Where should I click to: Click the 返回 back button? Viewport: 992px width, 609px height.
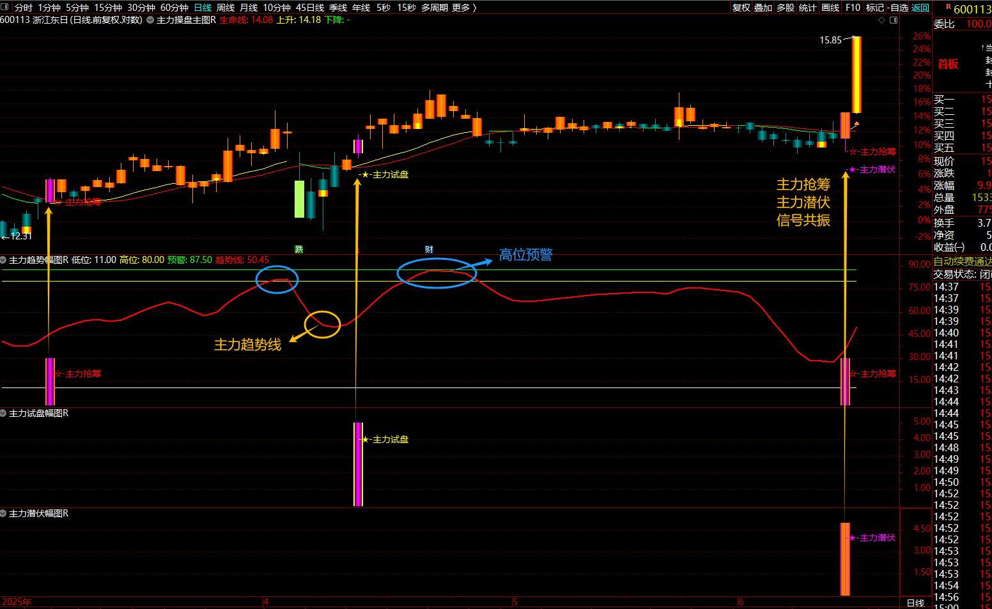tap(920, 8)
